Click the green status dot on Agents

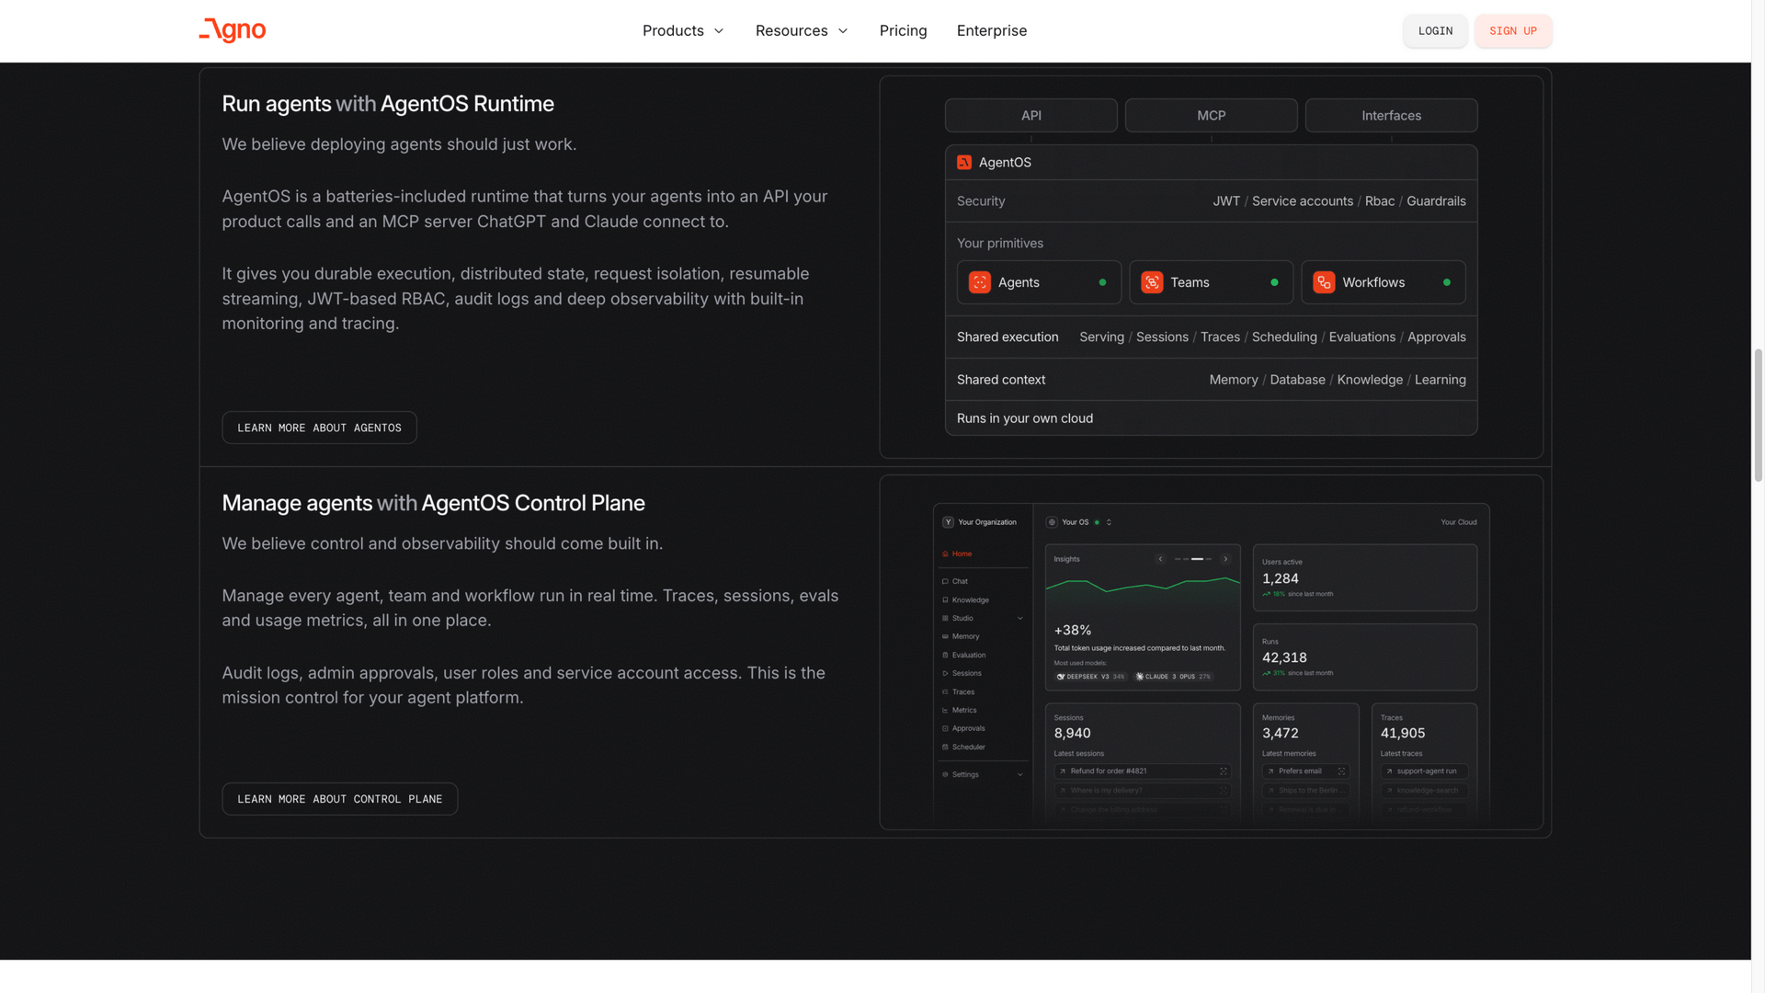(x=1102, y=282)
